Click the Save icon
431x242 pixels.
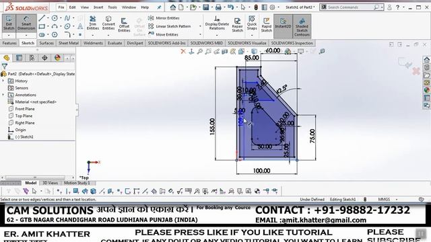205,7
